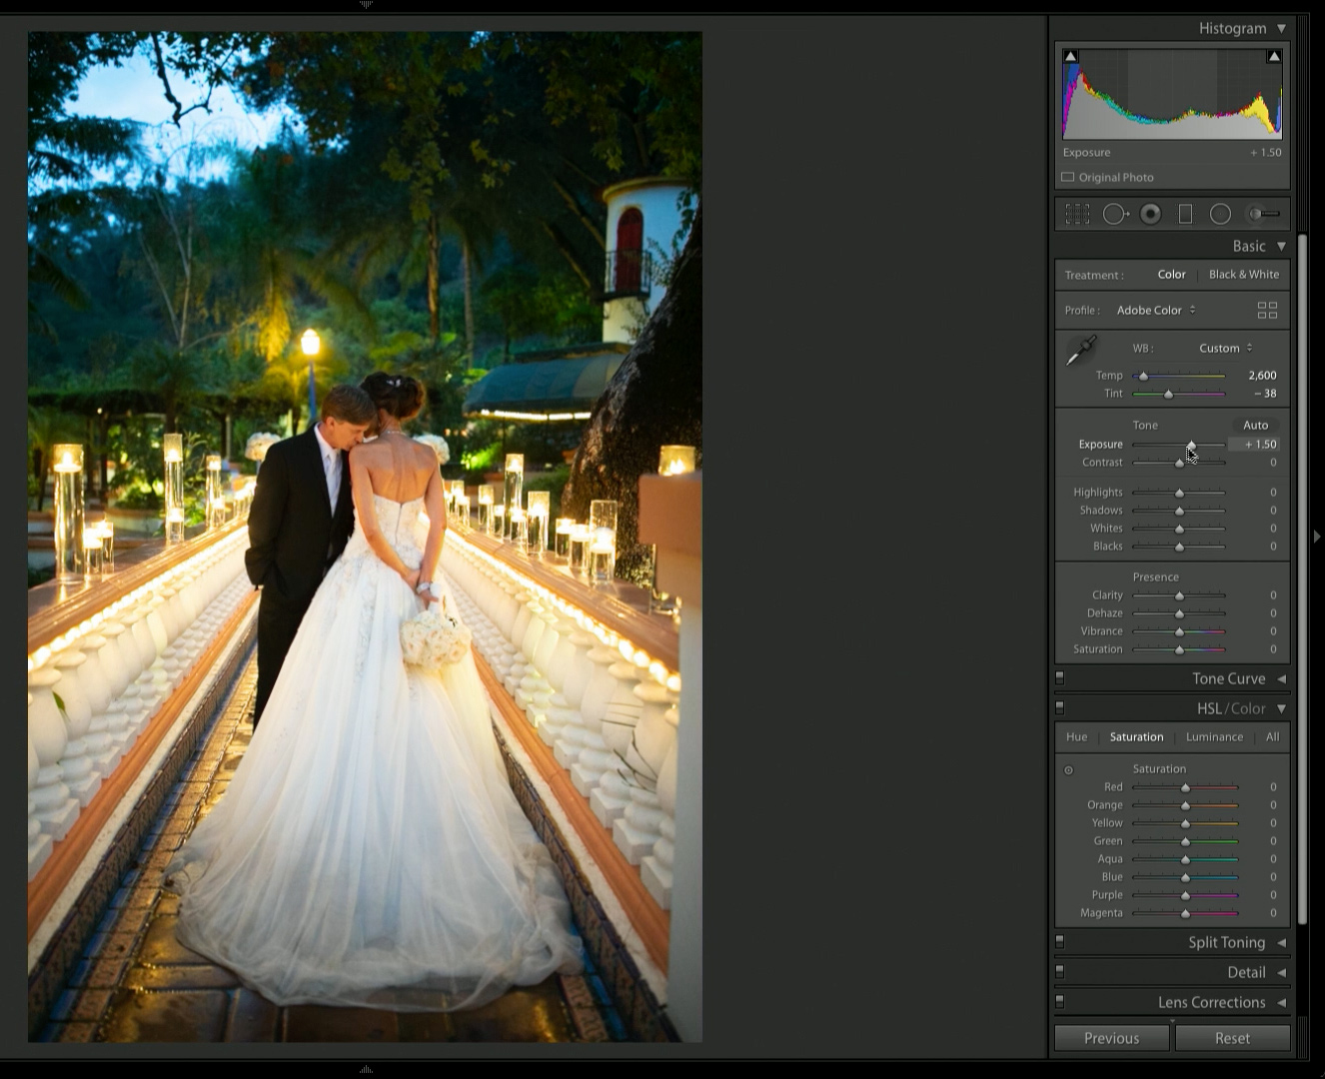This screenshot has width=1325, height=1079.
Task: Enable the Original Photo checkbox
Action: coord(1067,177)
